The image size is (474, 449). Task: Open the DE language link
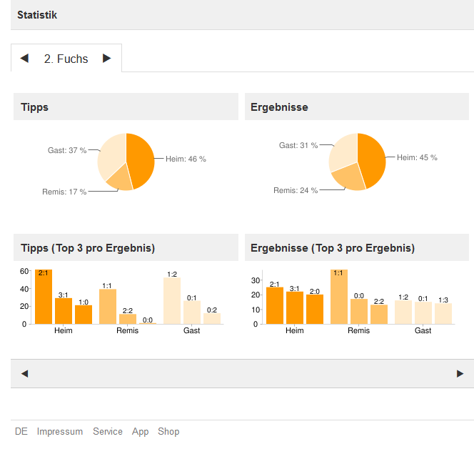pos(21,432)
